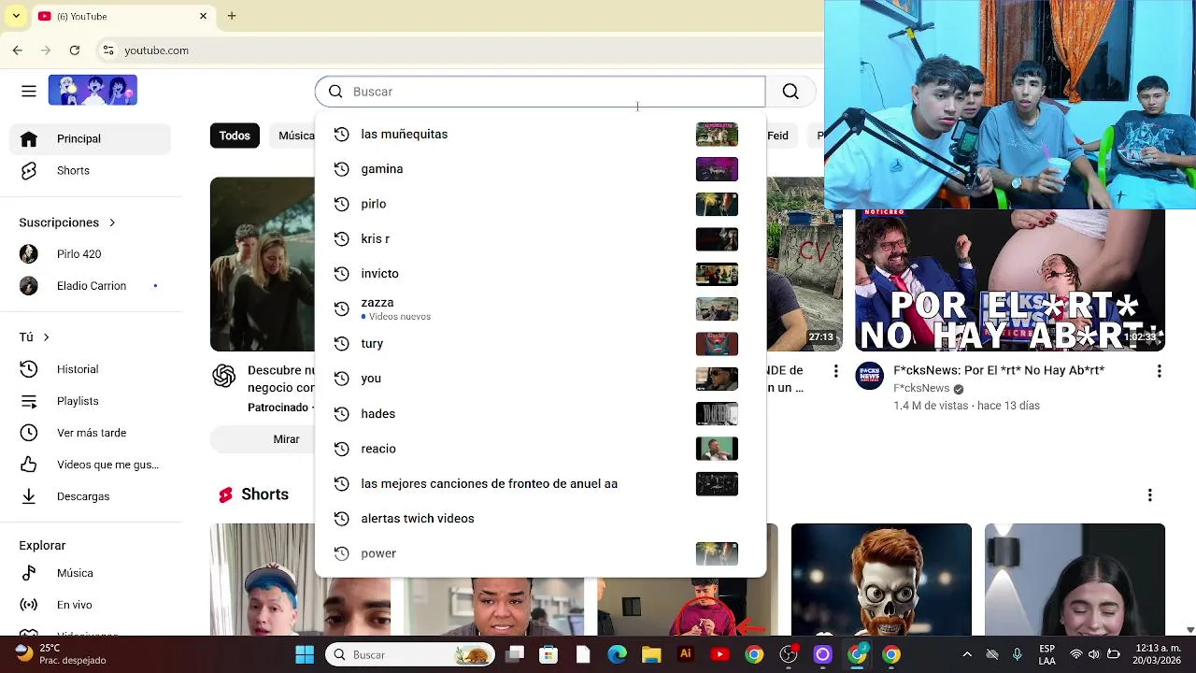Click the Buscar search input field
Screen dimensions: 1196x673
click(x=540, y=92)
